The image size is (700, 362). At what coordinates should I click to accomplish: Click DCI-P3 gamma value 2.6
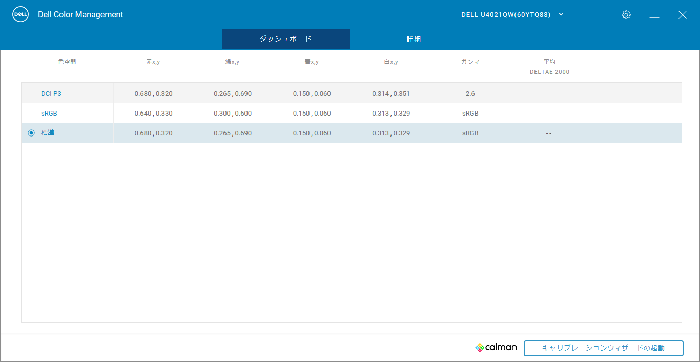click(470, 94)
